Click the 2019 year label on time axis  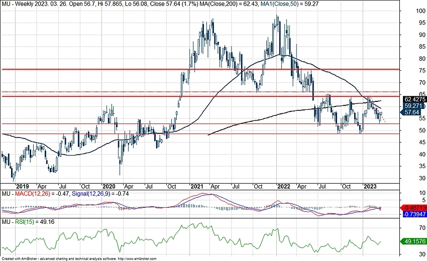22,186
